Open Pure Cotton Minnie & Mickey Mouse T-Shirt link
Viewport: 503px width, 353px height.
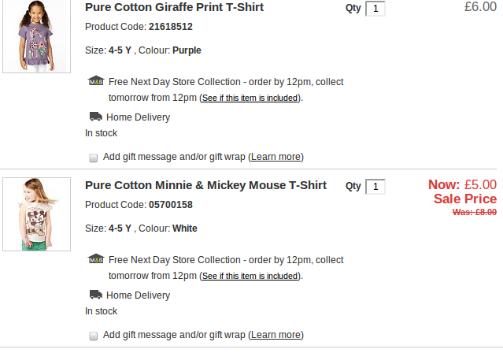(x=205, y=186)
